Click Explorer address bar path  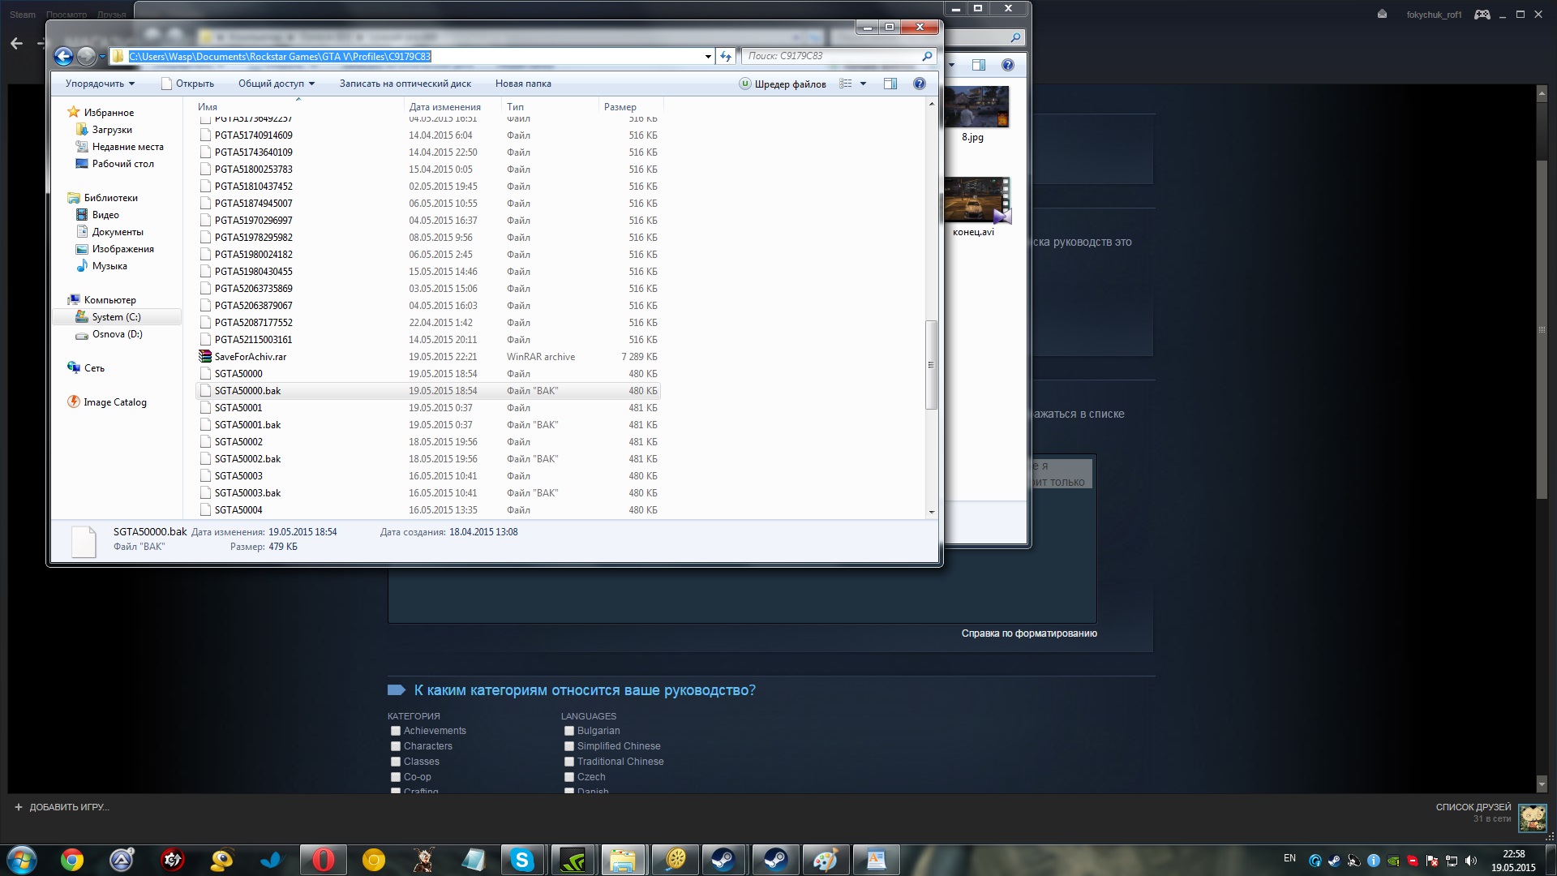280,56
